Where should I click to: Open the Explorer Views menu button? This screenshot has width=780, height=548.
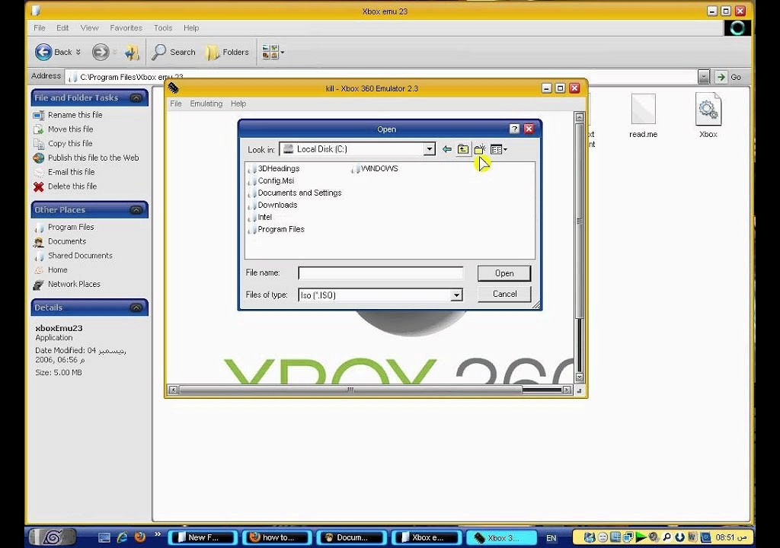pyautogui.click(x=273, y=52)
